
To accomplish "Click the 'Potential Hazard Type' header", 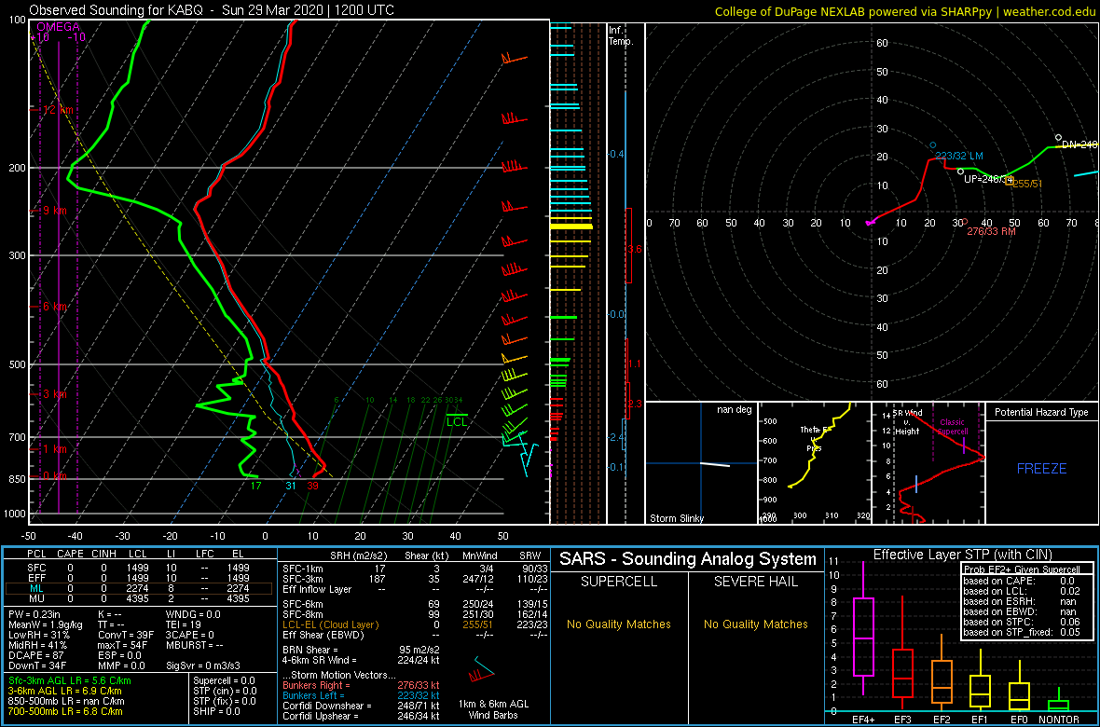I will (1041, 412).
